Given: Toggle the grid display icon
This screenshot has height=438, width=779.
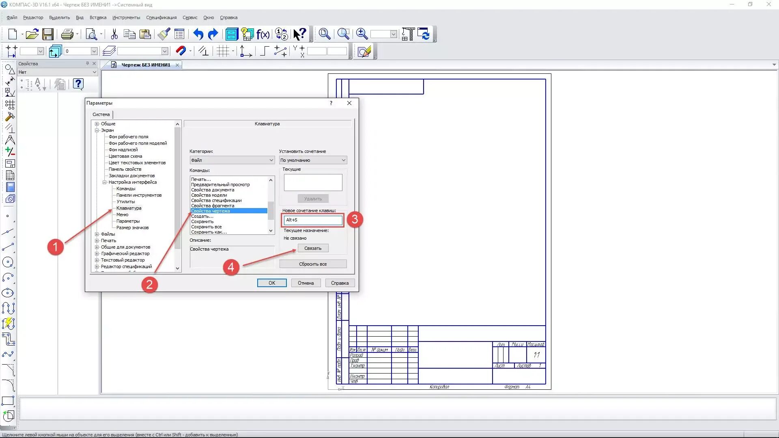Looking at the screenshot, I should point(223,51).
